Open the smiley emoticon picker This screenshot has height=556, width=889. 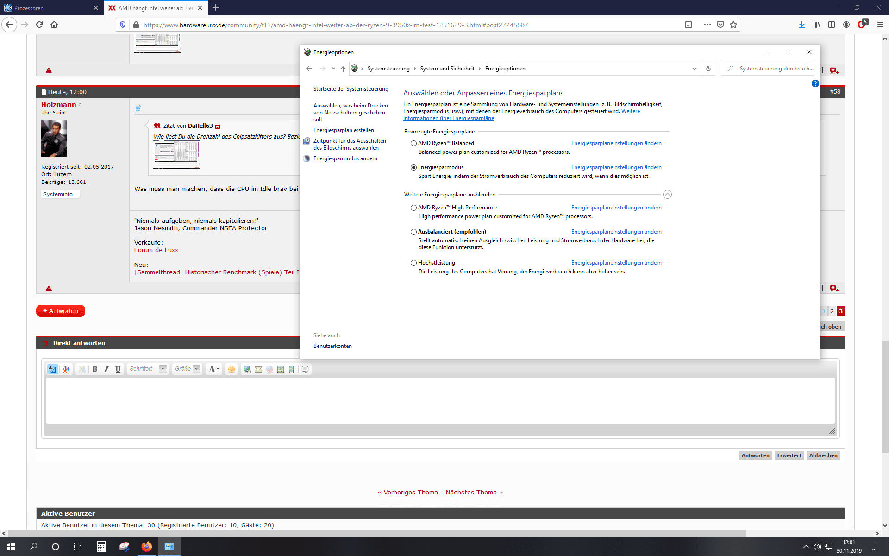pos(232,369)
